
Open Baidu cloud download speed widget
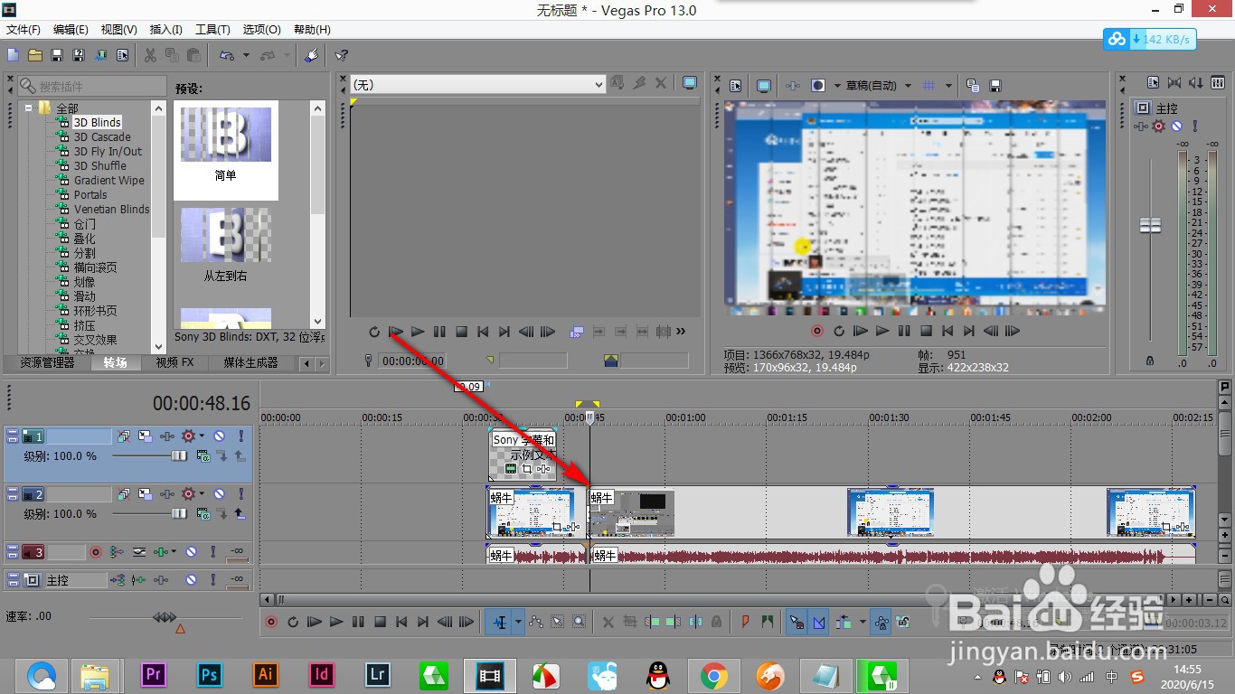click(1149, 39)
